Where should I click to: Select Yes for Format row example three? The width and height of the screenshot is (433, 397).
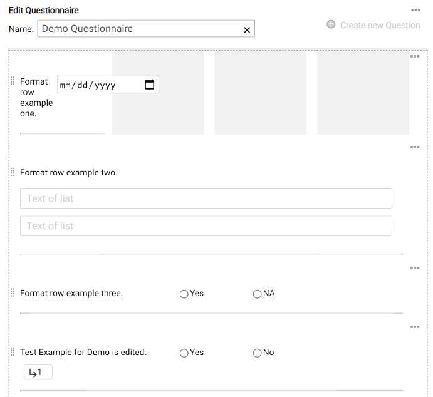click(184, 294)
